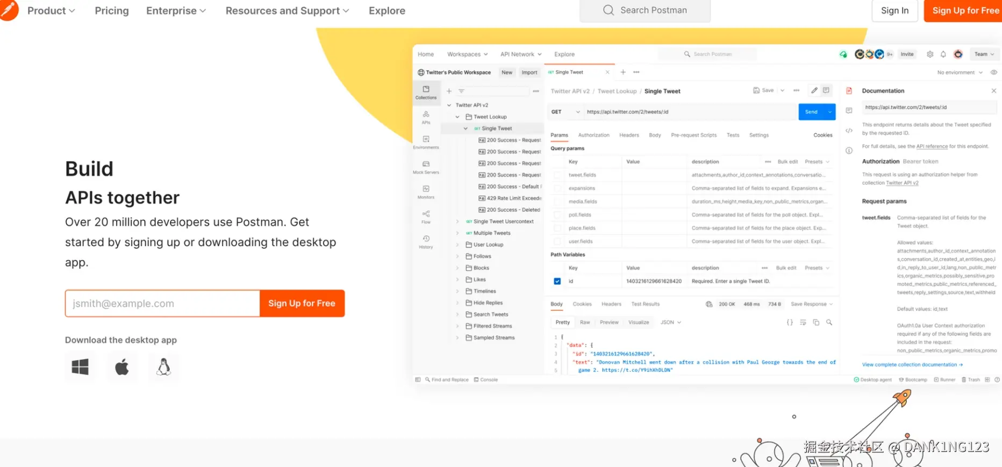1002x467 pixels.
Task: Switch to the Authorization tab
Action: point(593,135)
